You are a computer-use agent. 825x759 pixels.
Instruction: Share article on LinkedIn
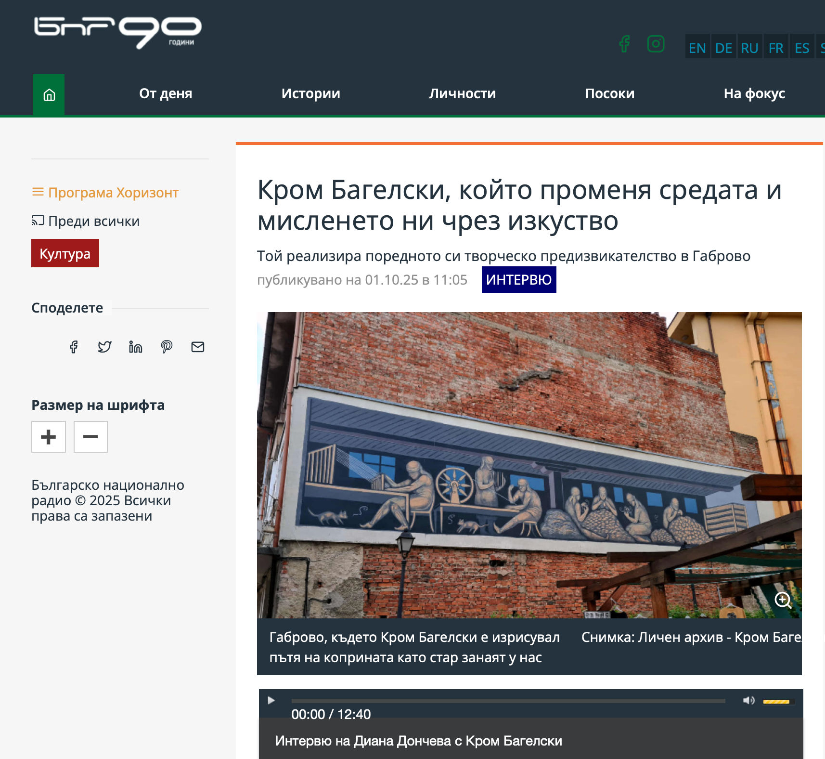[136, 347]
